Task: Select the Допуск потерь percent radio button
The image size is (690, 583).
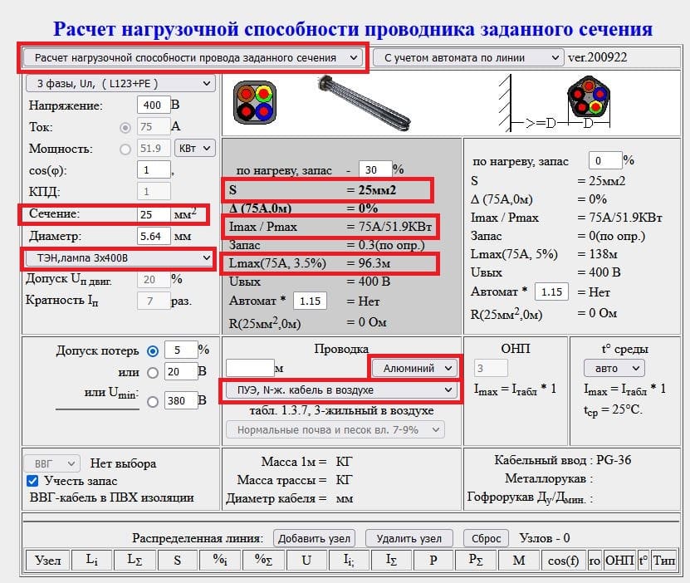Action: point(151,350)
